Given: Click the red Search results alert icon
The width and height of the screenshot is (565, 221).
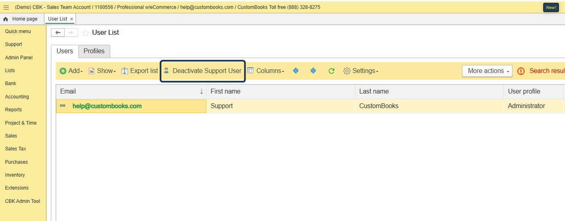Looking at the screenshot, I should (521, 71).
